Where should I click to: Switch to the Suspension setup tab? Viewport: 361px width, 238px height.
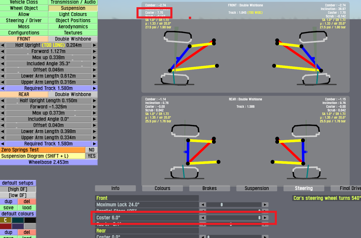(x=257, y=188)
